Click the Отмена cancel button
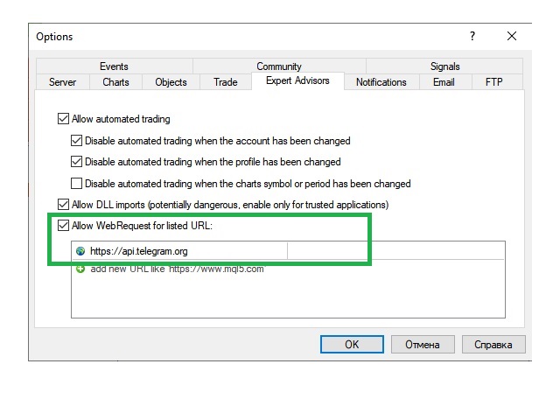This screenshot has width=560, height=420. coord(423,344)
